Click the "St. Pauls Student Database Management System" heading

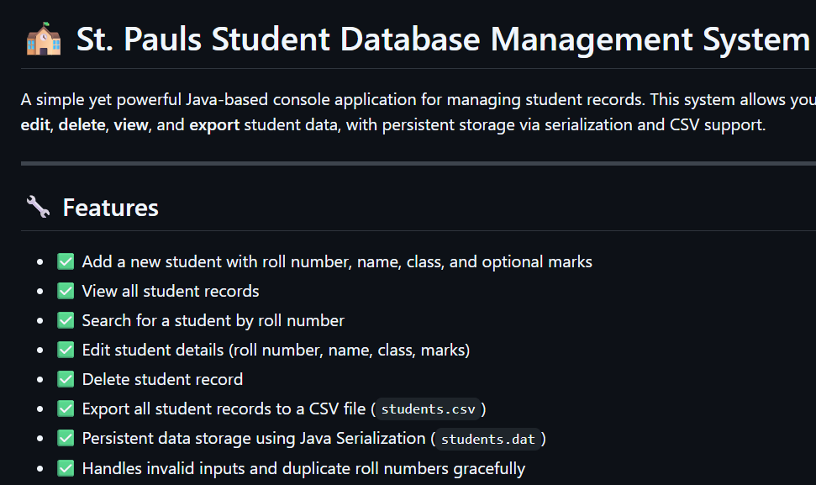pyautogui.click(x=443, y=40)
